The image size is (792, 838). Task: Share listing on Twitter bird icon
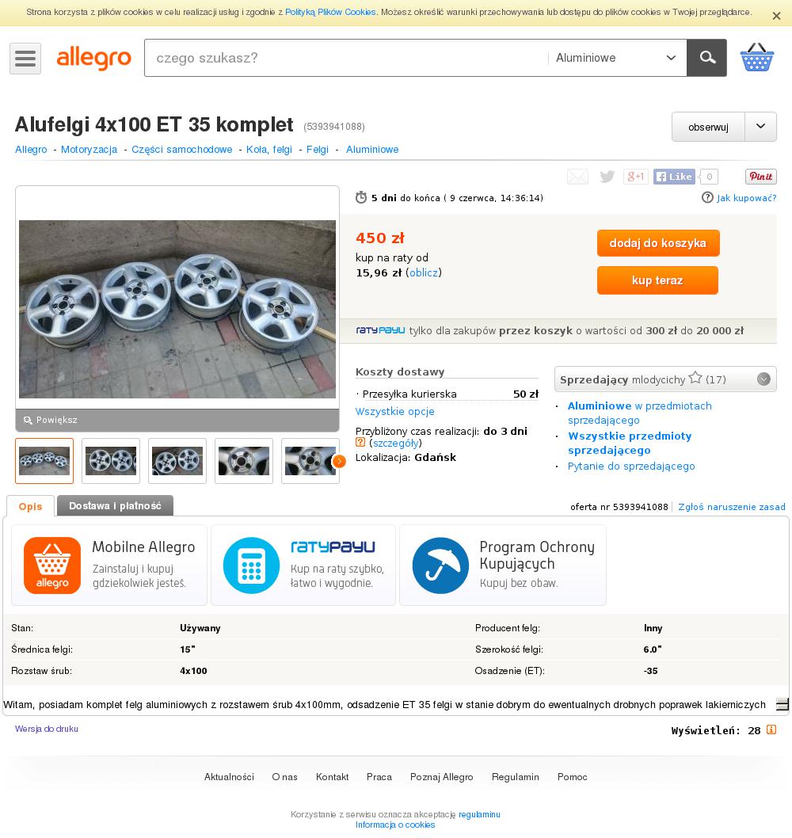coord(607,177)
